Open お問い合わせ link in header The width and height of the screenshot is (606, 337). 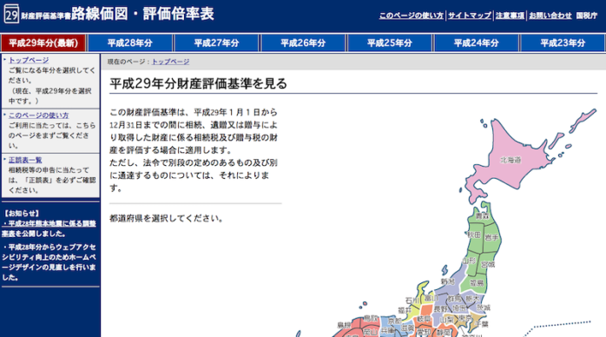(x=550, y=16)
